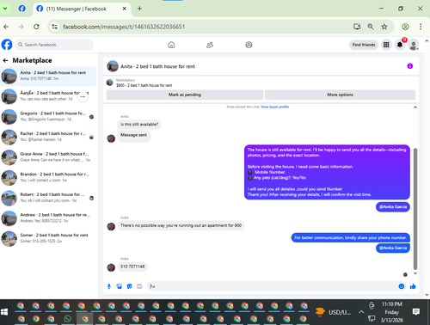Focus the Search Facebook field

(x=54, y=45)
